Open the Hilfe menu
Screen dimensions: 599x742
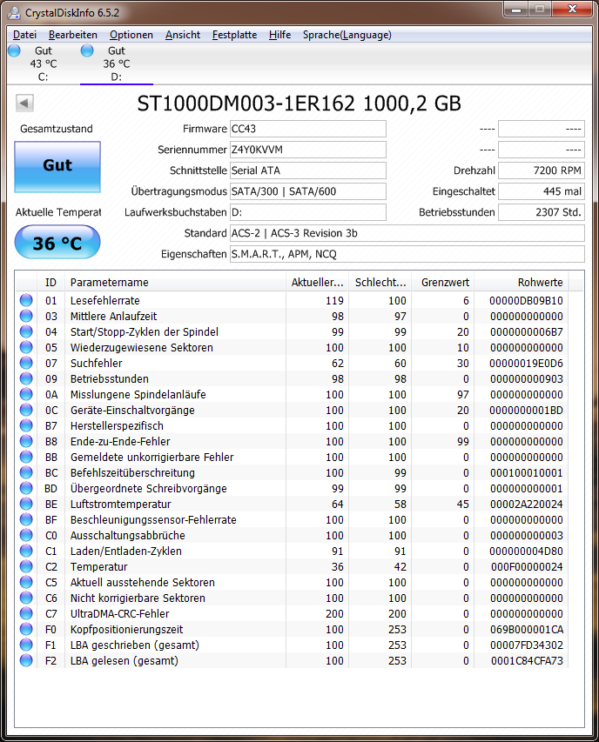[x=279, y=35]
